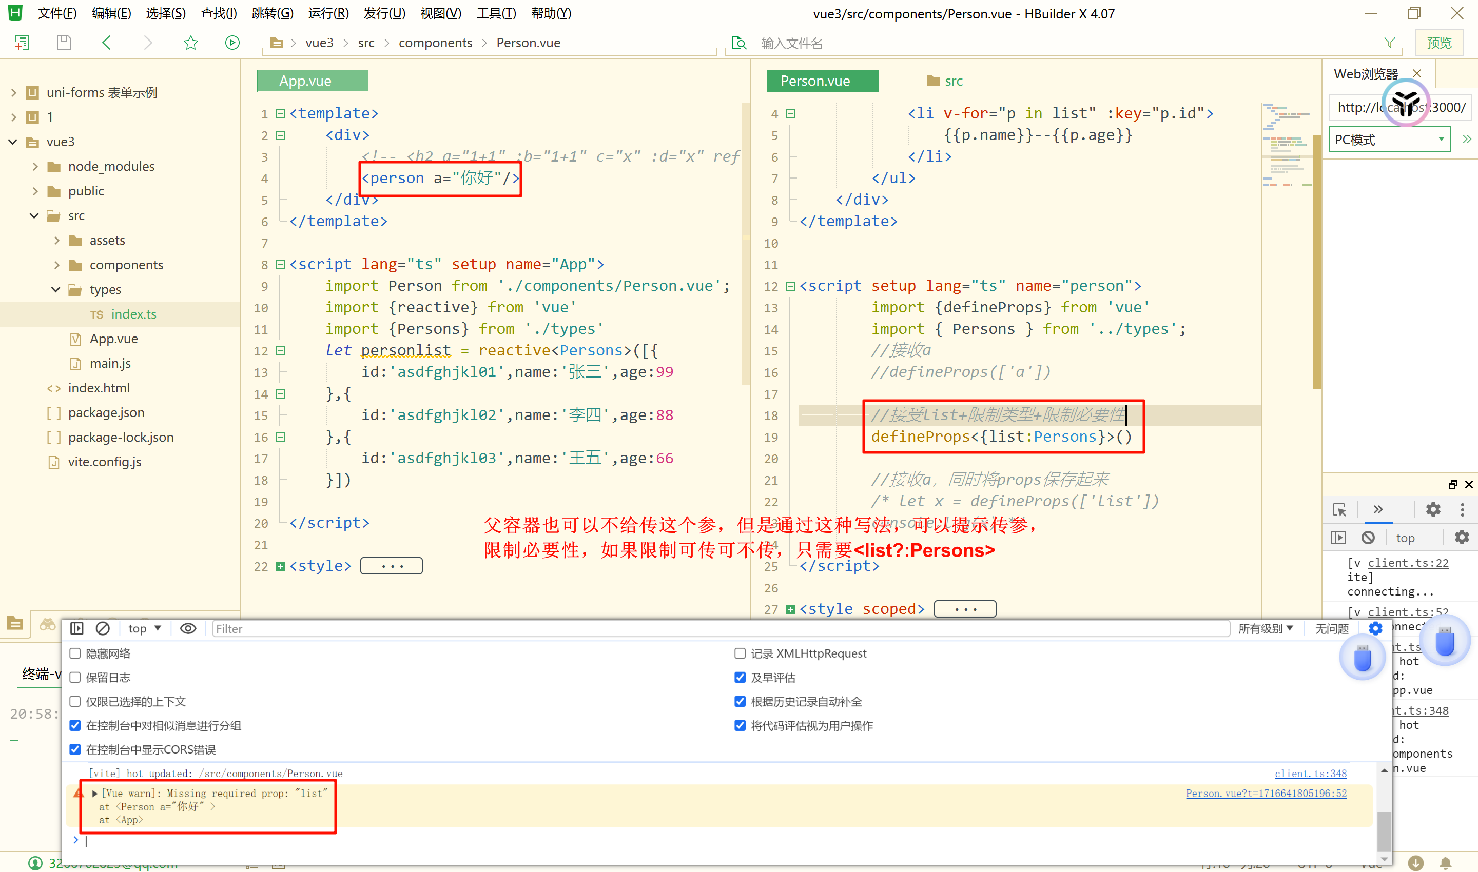Expand the node_modules folder
This screenshot has height=872, width=1478.
click(35, 166)
